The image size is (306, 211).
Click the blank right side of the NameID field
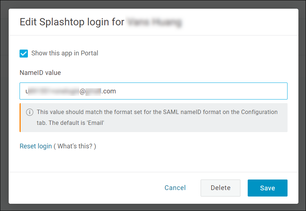coord(201,91)
